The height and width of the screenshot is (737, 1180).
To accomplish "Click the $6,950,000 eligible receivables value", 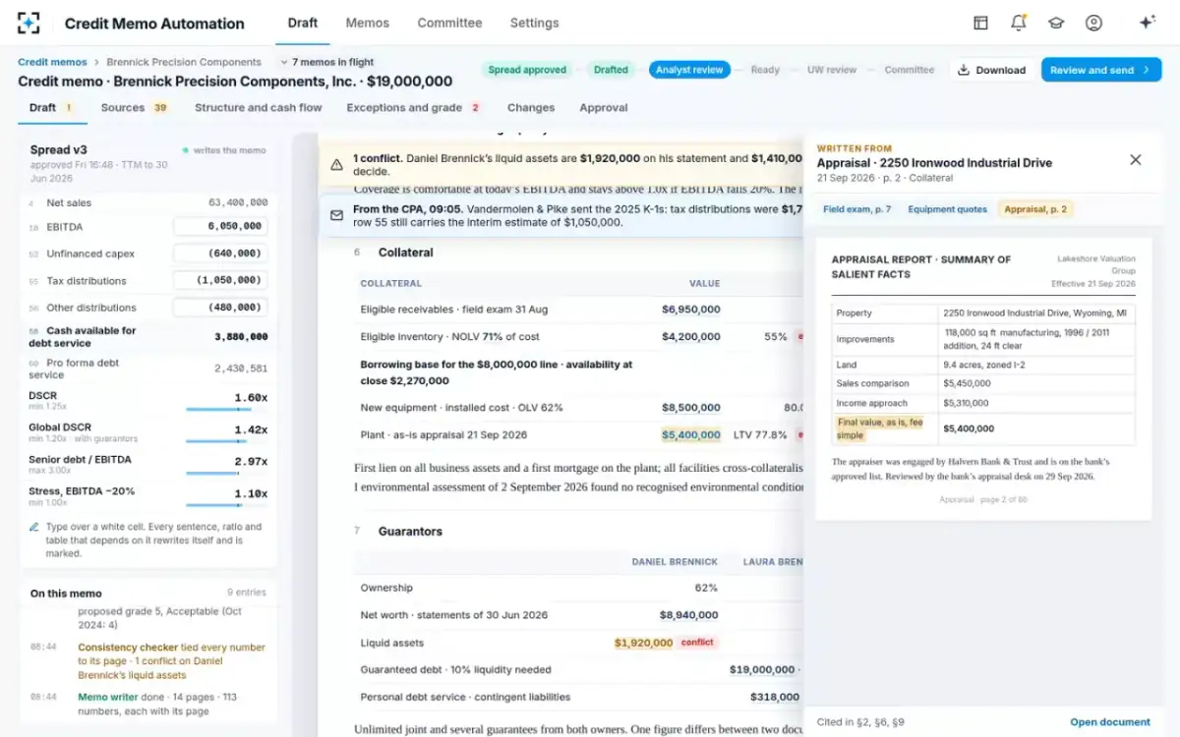I will pyautogui.click(x=691, y=310).
